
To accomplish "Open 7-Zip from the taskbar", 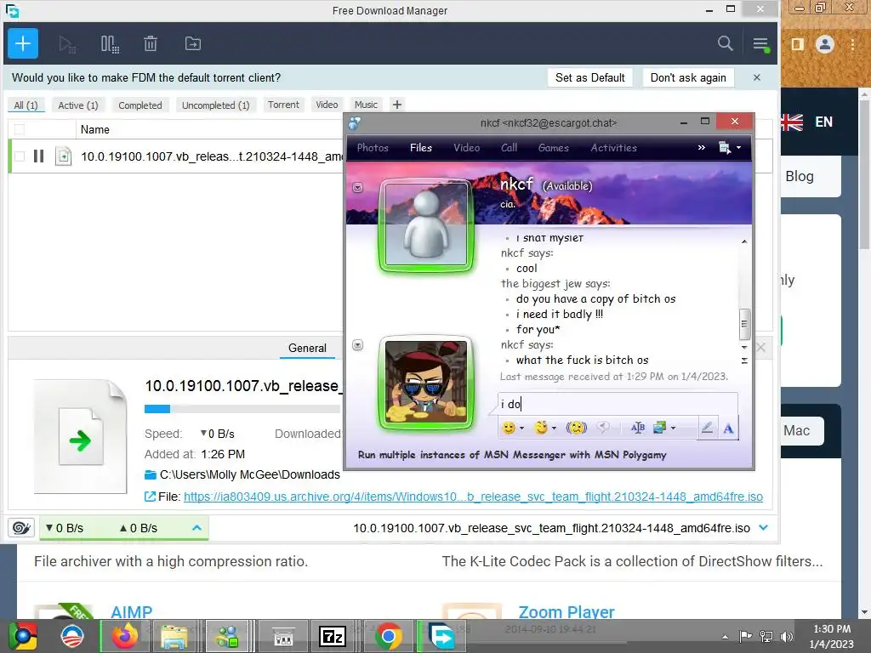I will click(333, 636).
